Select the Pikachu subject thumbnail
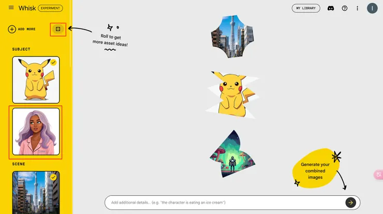The image size is (383, 214). point(36,80)
